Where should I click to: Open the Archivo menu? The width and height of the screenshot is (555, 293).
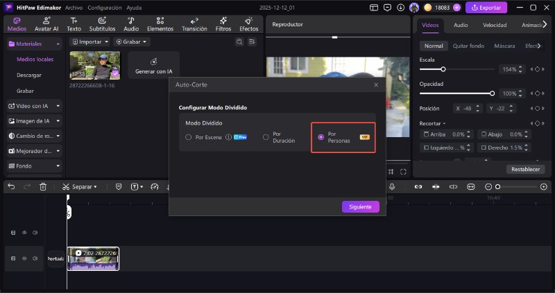tap(74, 7)
